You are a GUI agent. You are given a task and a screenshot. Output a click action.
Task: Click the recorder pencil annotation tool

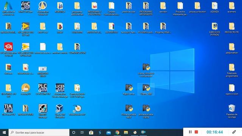pos(234,132)
